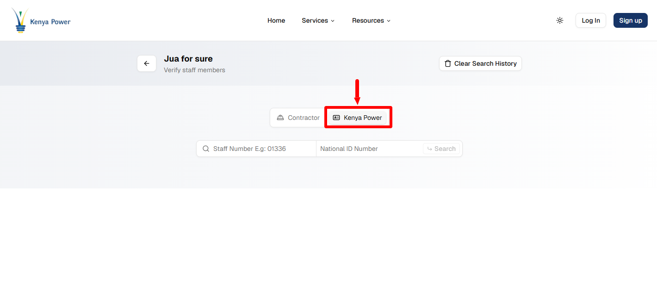Viewport: 657px width, 281px height.
Task: Click the "Jua for sure" heading
Action: (x=188, y=59)
